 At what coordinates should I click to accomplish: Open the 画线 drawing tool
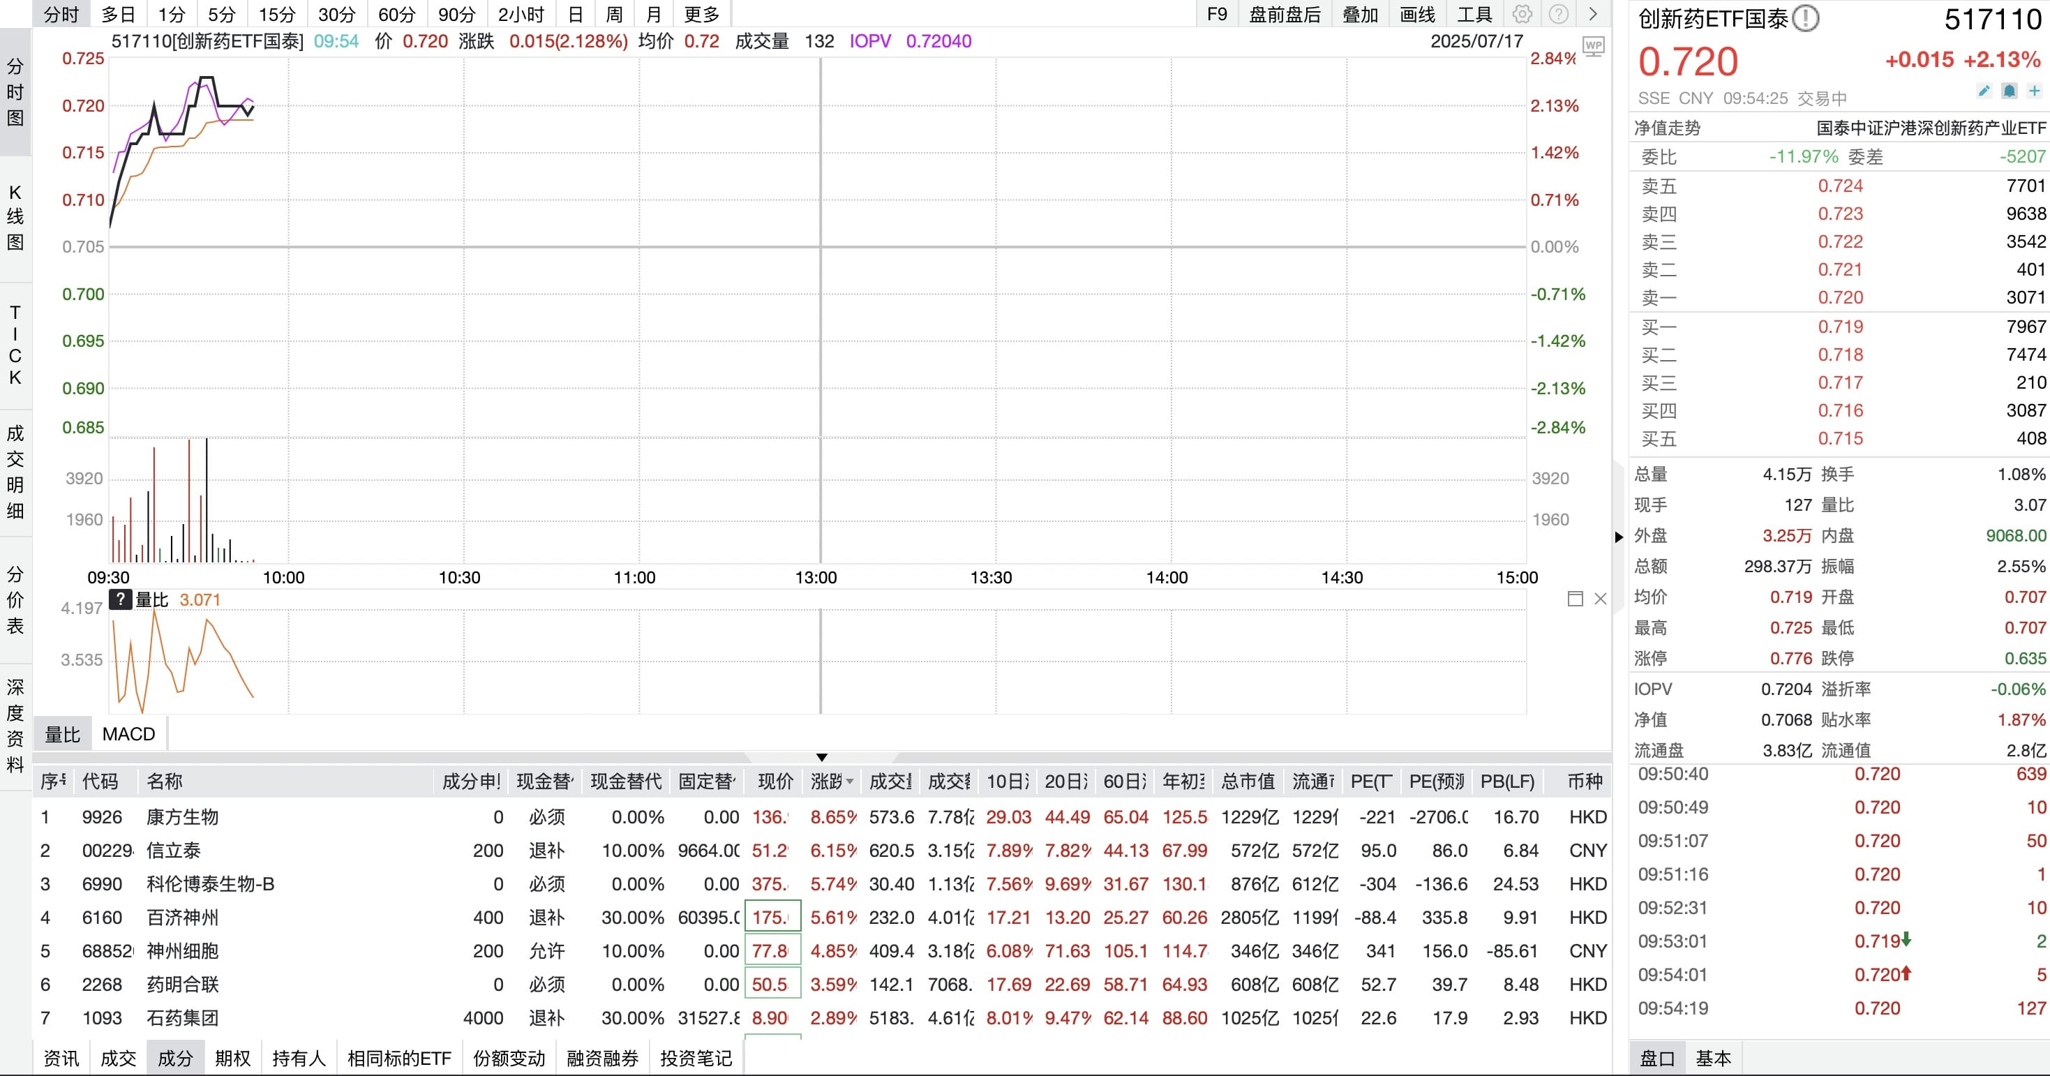coord(1418,13)
